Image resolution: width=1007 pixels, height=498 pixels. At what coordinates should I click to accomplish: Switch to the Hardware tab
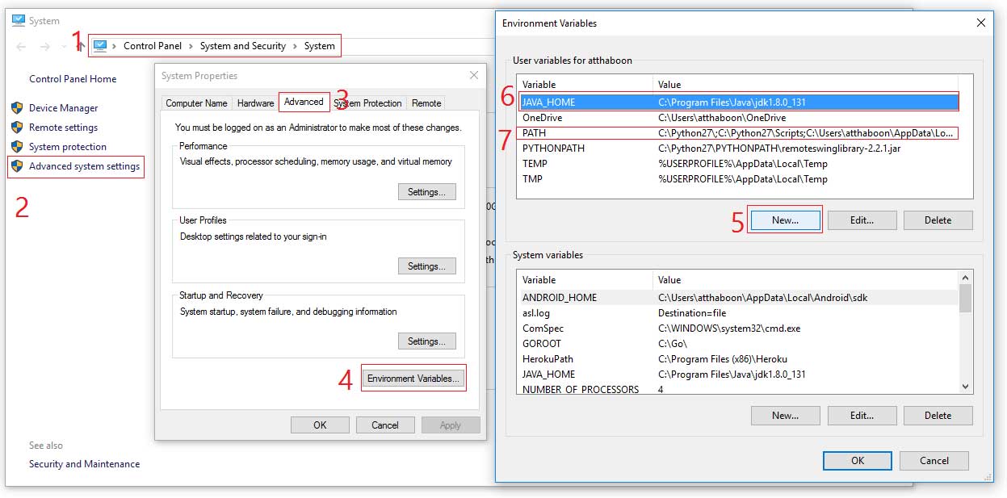click(x=255, y=103)
